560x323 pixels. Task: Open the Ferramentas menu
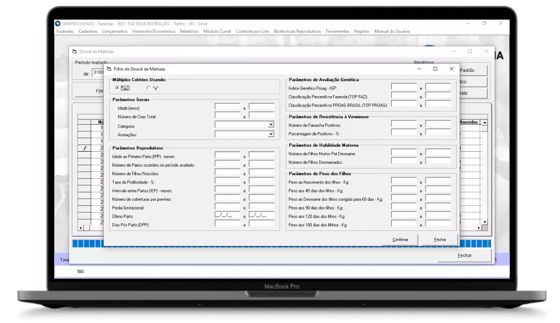pyautogui.click(x=337, y=31)
